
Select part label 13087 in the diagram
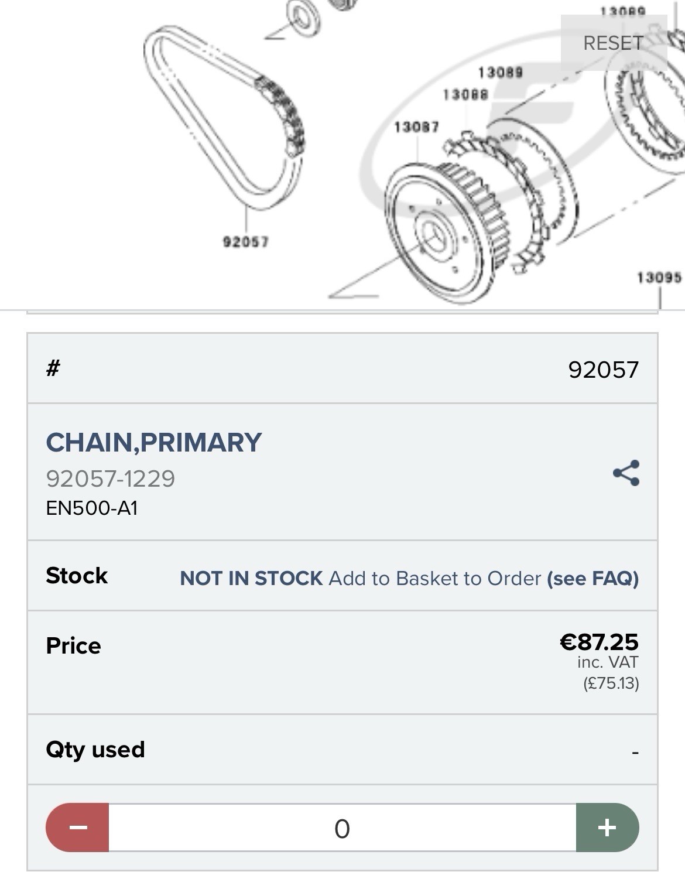pyautogui.click(x=416, y=127)
